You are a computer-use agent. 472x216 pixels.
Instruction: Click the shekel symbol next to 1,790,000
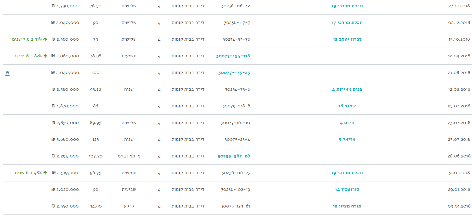pos(53,6)
